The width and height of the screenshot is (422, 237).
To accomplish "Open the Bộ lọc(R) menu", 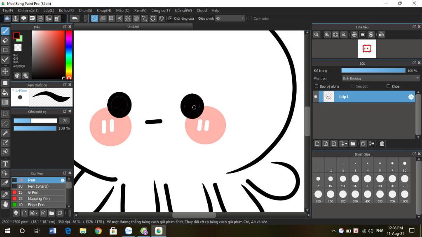I will pos(66,10).
